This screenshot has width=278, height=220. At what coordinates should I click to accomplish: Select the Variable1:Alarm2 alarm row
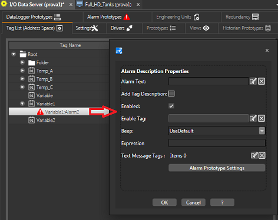tap(58, 112)
